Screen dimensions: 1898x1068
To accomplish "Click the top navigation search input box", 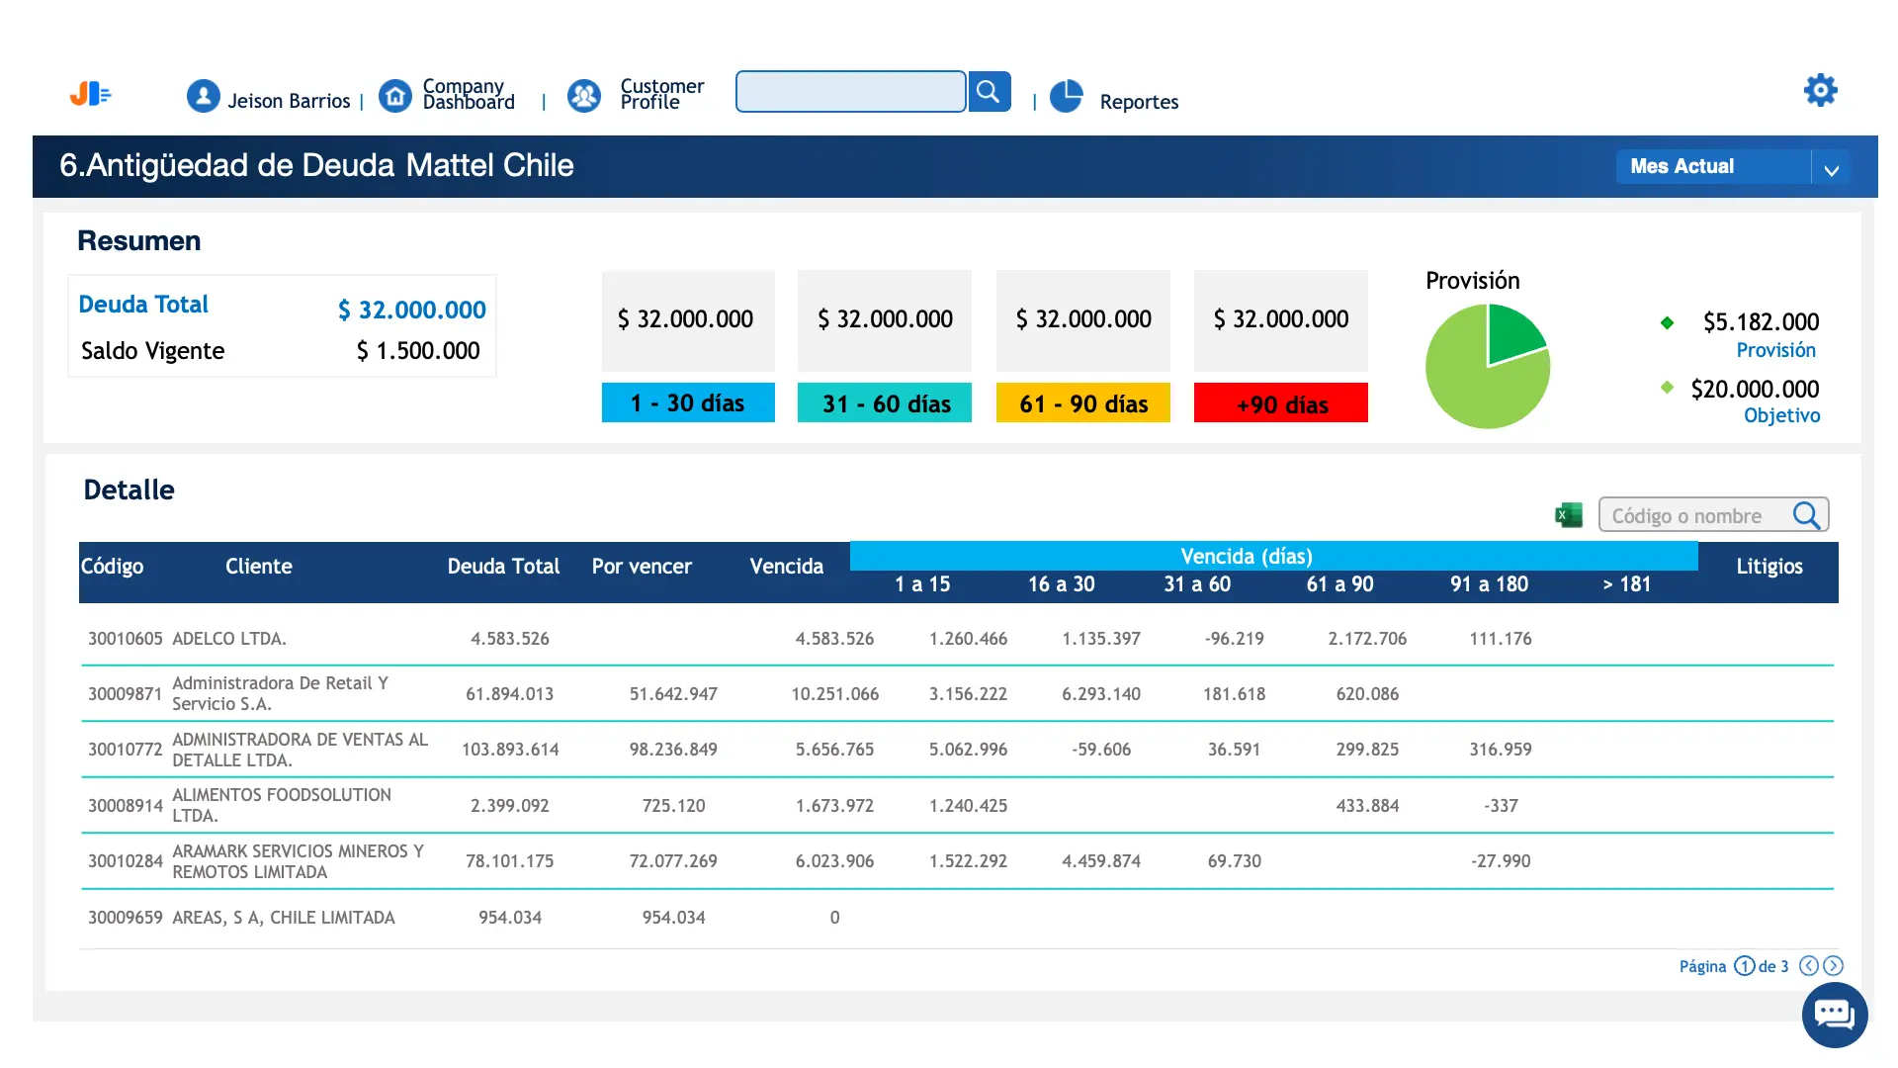I will pyautogui.click(x=850, y=92).
